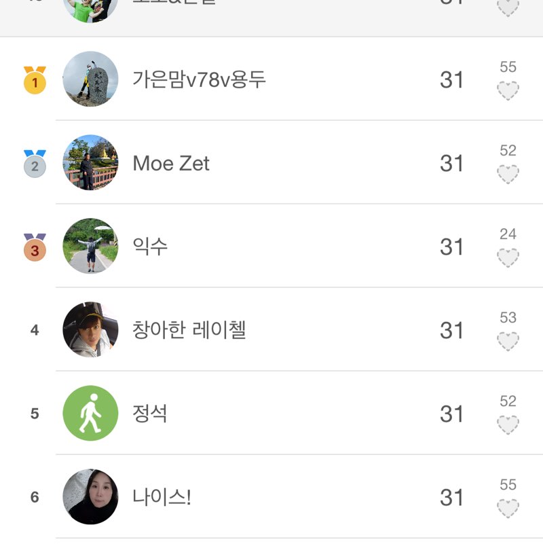This screenshot has width=543, height=544.
Task: Send a heart to 정석
Action: [508, 424]
